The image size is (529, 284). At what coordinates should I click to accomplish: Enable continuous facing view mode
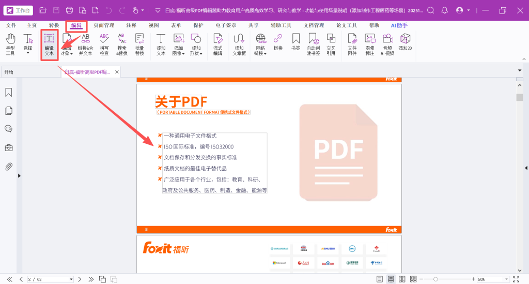413,279
